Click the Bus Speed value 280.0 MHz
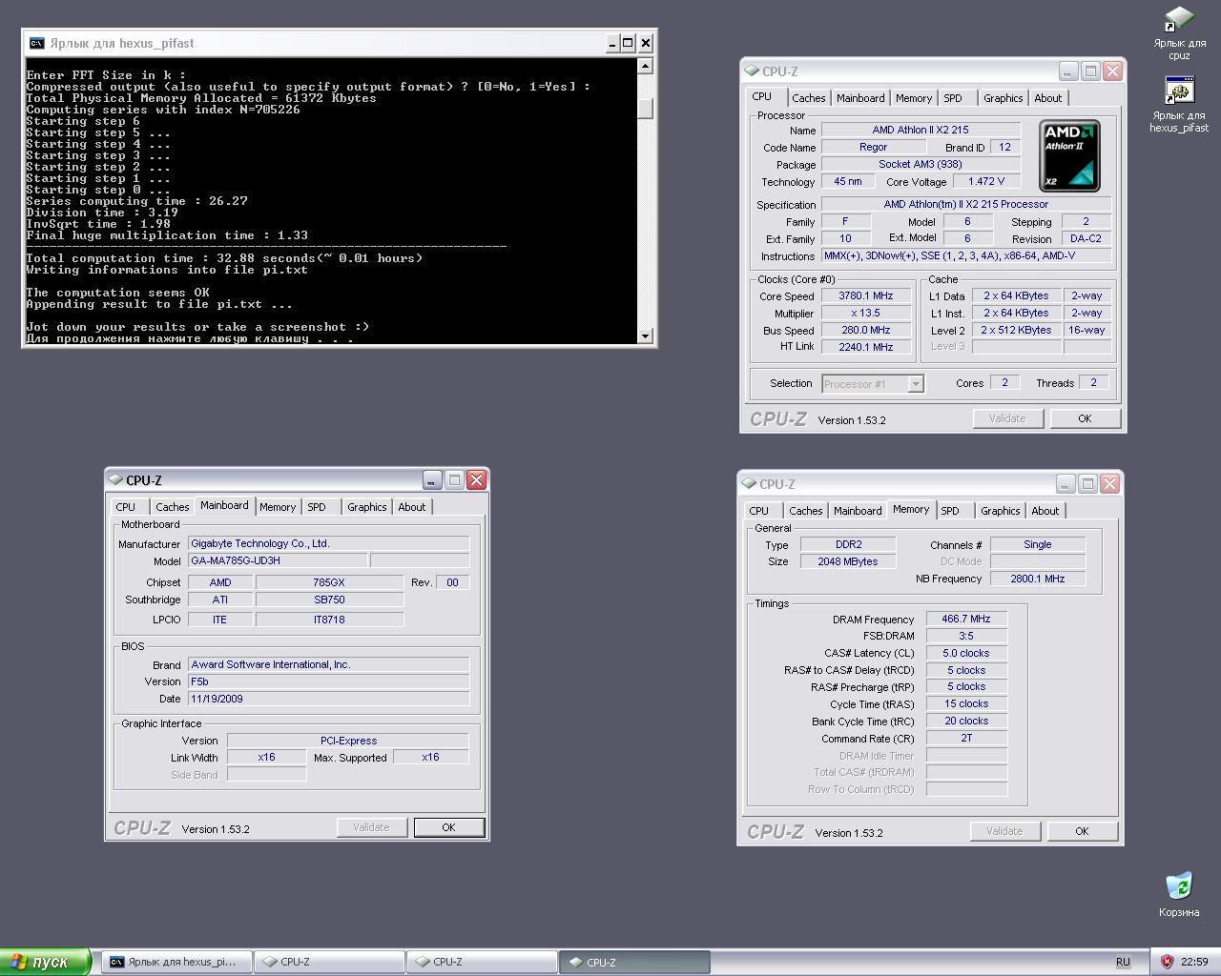 (x=865, y=330)
